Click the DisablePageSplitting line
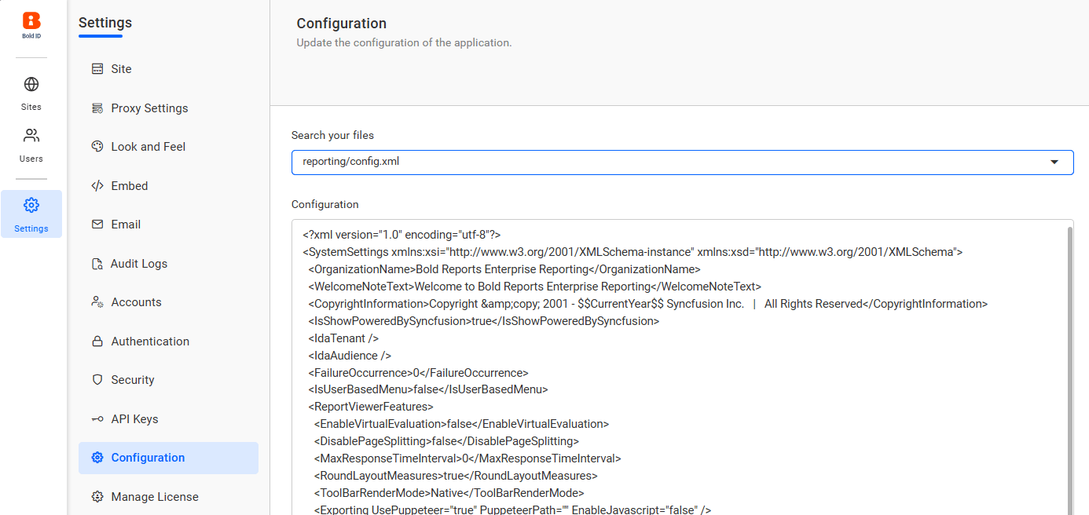The height and width of the screenshot is (515, 1089). [447, 441]
